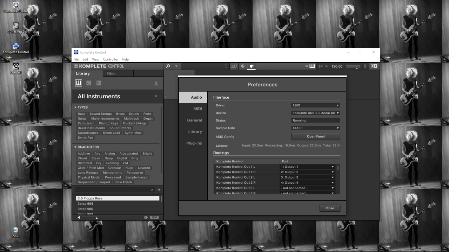Collapse the CHARACTERS section

[x=75, y=147]
